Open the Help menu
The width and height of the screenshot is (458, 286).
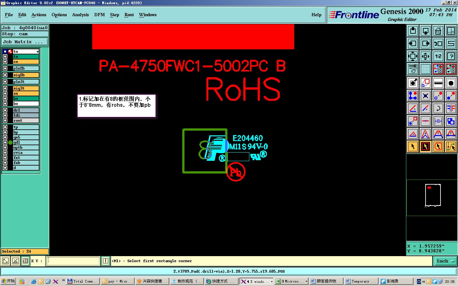316,15
